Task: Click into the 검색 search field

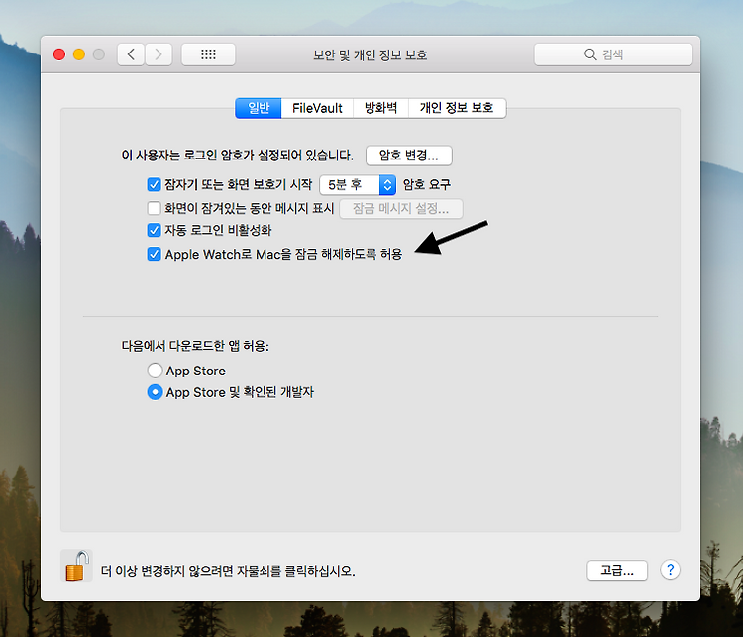Action: [613, 54]
